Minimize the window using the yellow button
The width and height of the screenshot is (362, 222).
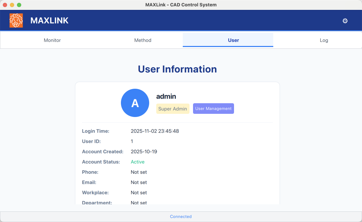[12, 5]
